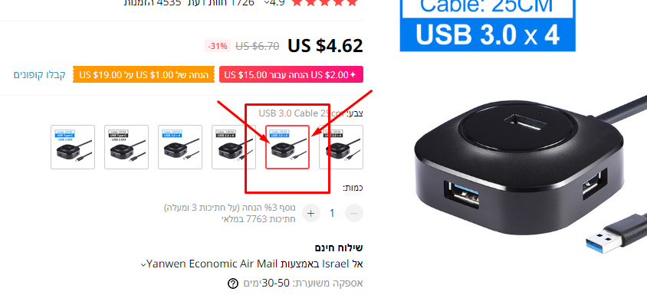The image size is (647, 308).
Task: Pick black USB 2.0 25CM variant at right edge
Action: point(341,147)
